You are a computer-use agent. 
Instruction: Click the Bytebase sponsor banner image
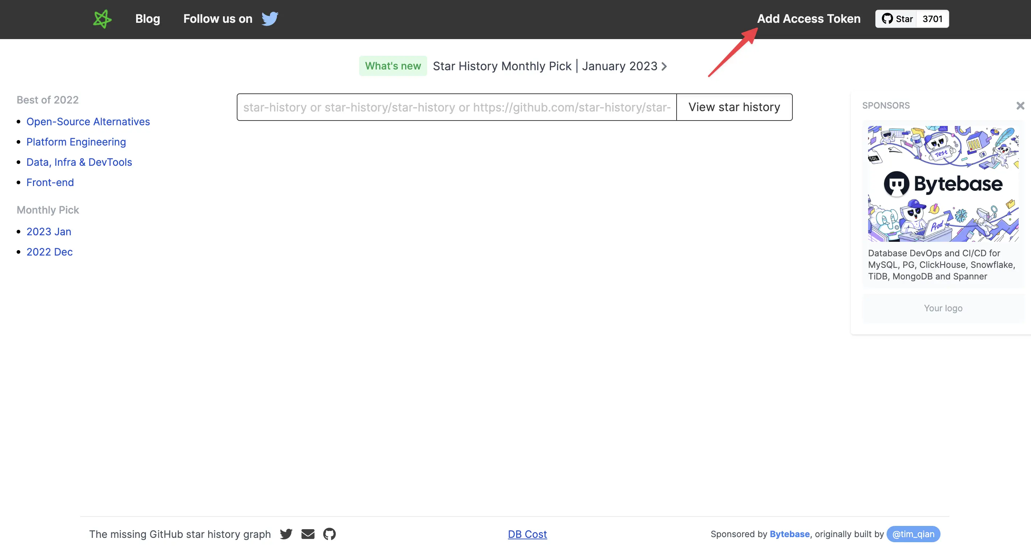pyautogui.click(x=943, y=184)
